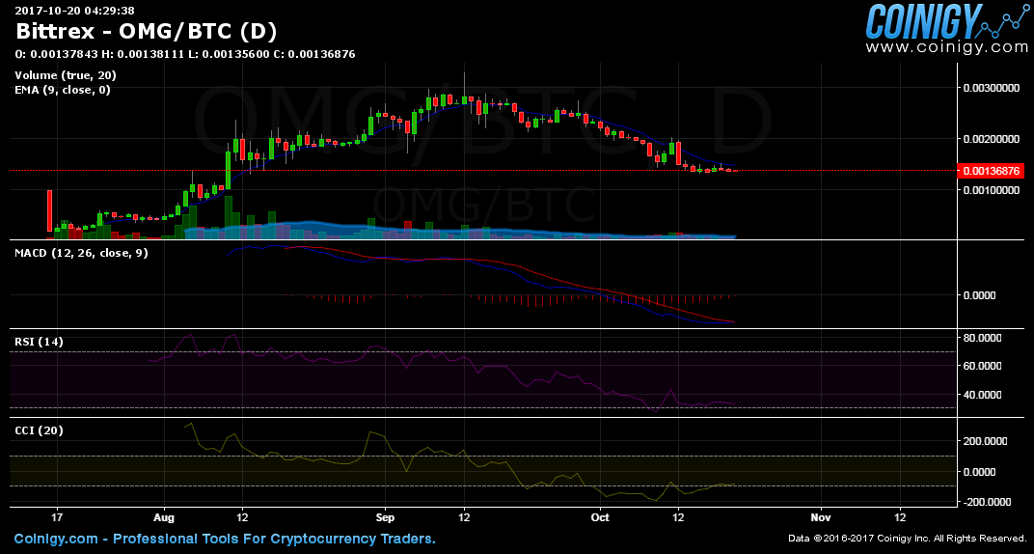
Task: Open the www.coinigy.com link under logo
Action: 946,46
